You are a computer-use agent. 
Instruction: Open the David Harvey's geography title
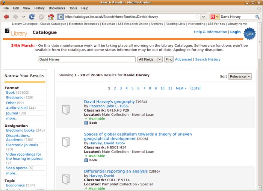(109, 102)
